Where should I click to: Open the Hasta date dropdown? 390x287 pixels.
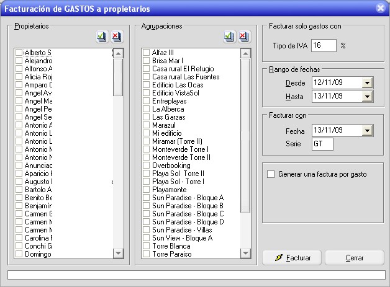368,96
